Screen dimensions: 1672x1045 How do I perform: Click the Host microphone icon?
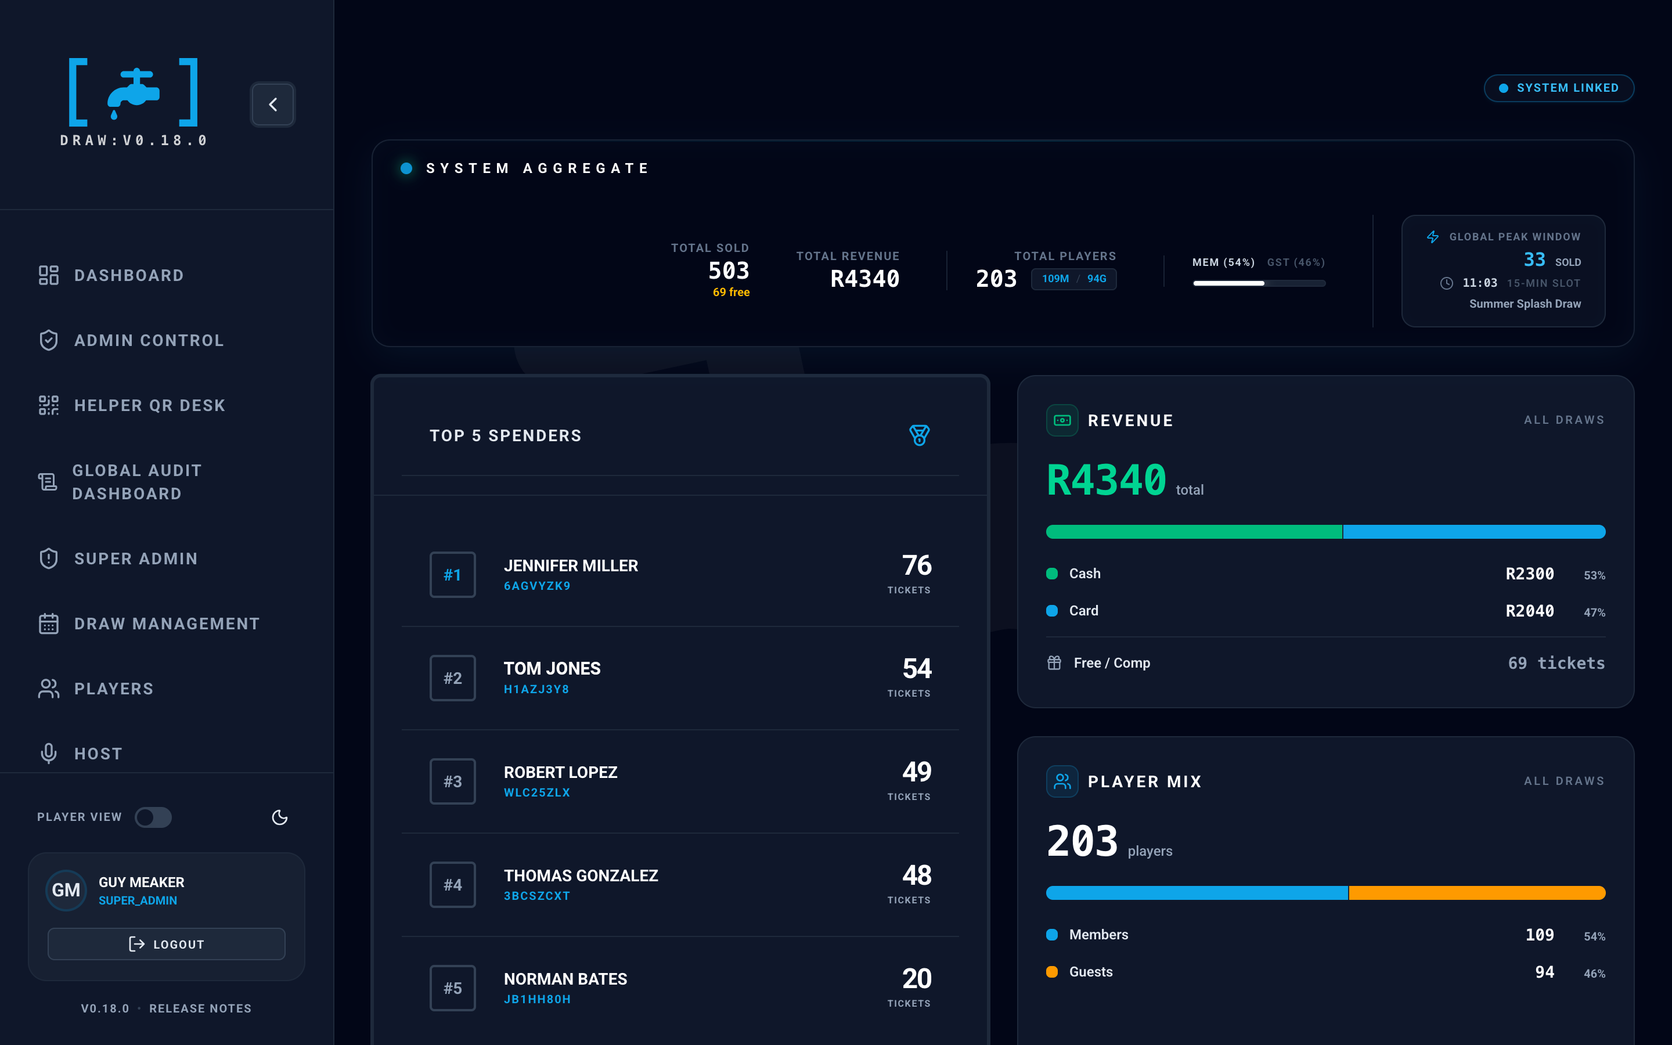tap(48, 754)
